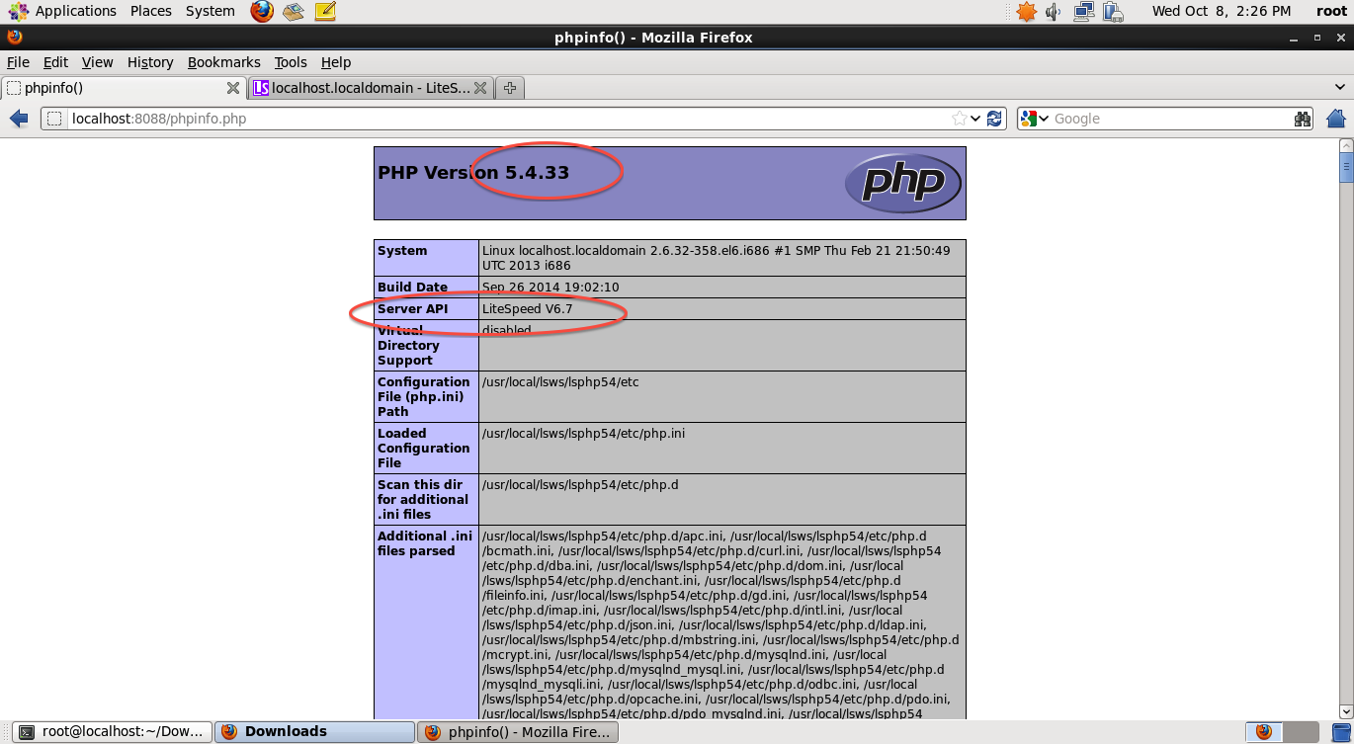The image size is (1354, 744).
Task: Click the scrollbar down arrow
Action: [x=1345, y=711]
